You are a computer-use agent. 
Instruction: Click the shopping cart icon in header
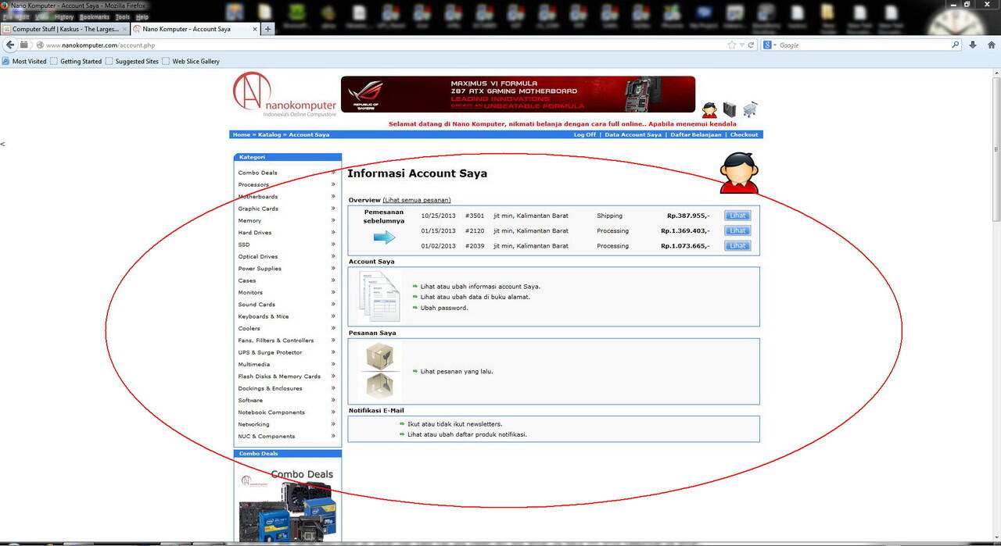tap(751, 109)
